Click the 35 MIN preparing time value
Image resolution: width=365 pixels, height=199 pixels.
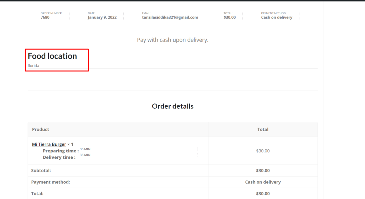click(x=85, y=149)
